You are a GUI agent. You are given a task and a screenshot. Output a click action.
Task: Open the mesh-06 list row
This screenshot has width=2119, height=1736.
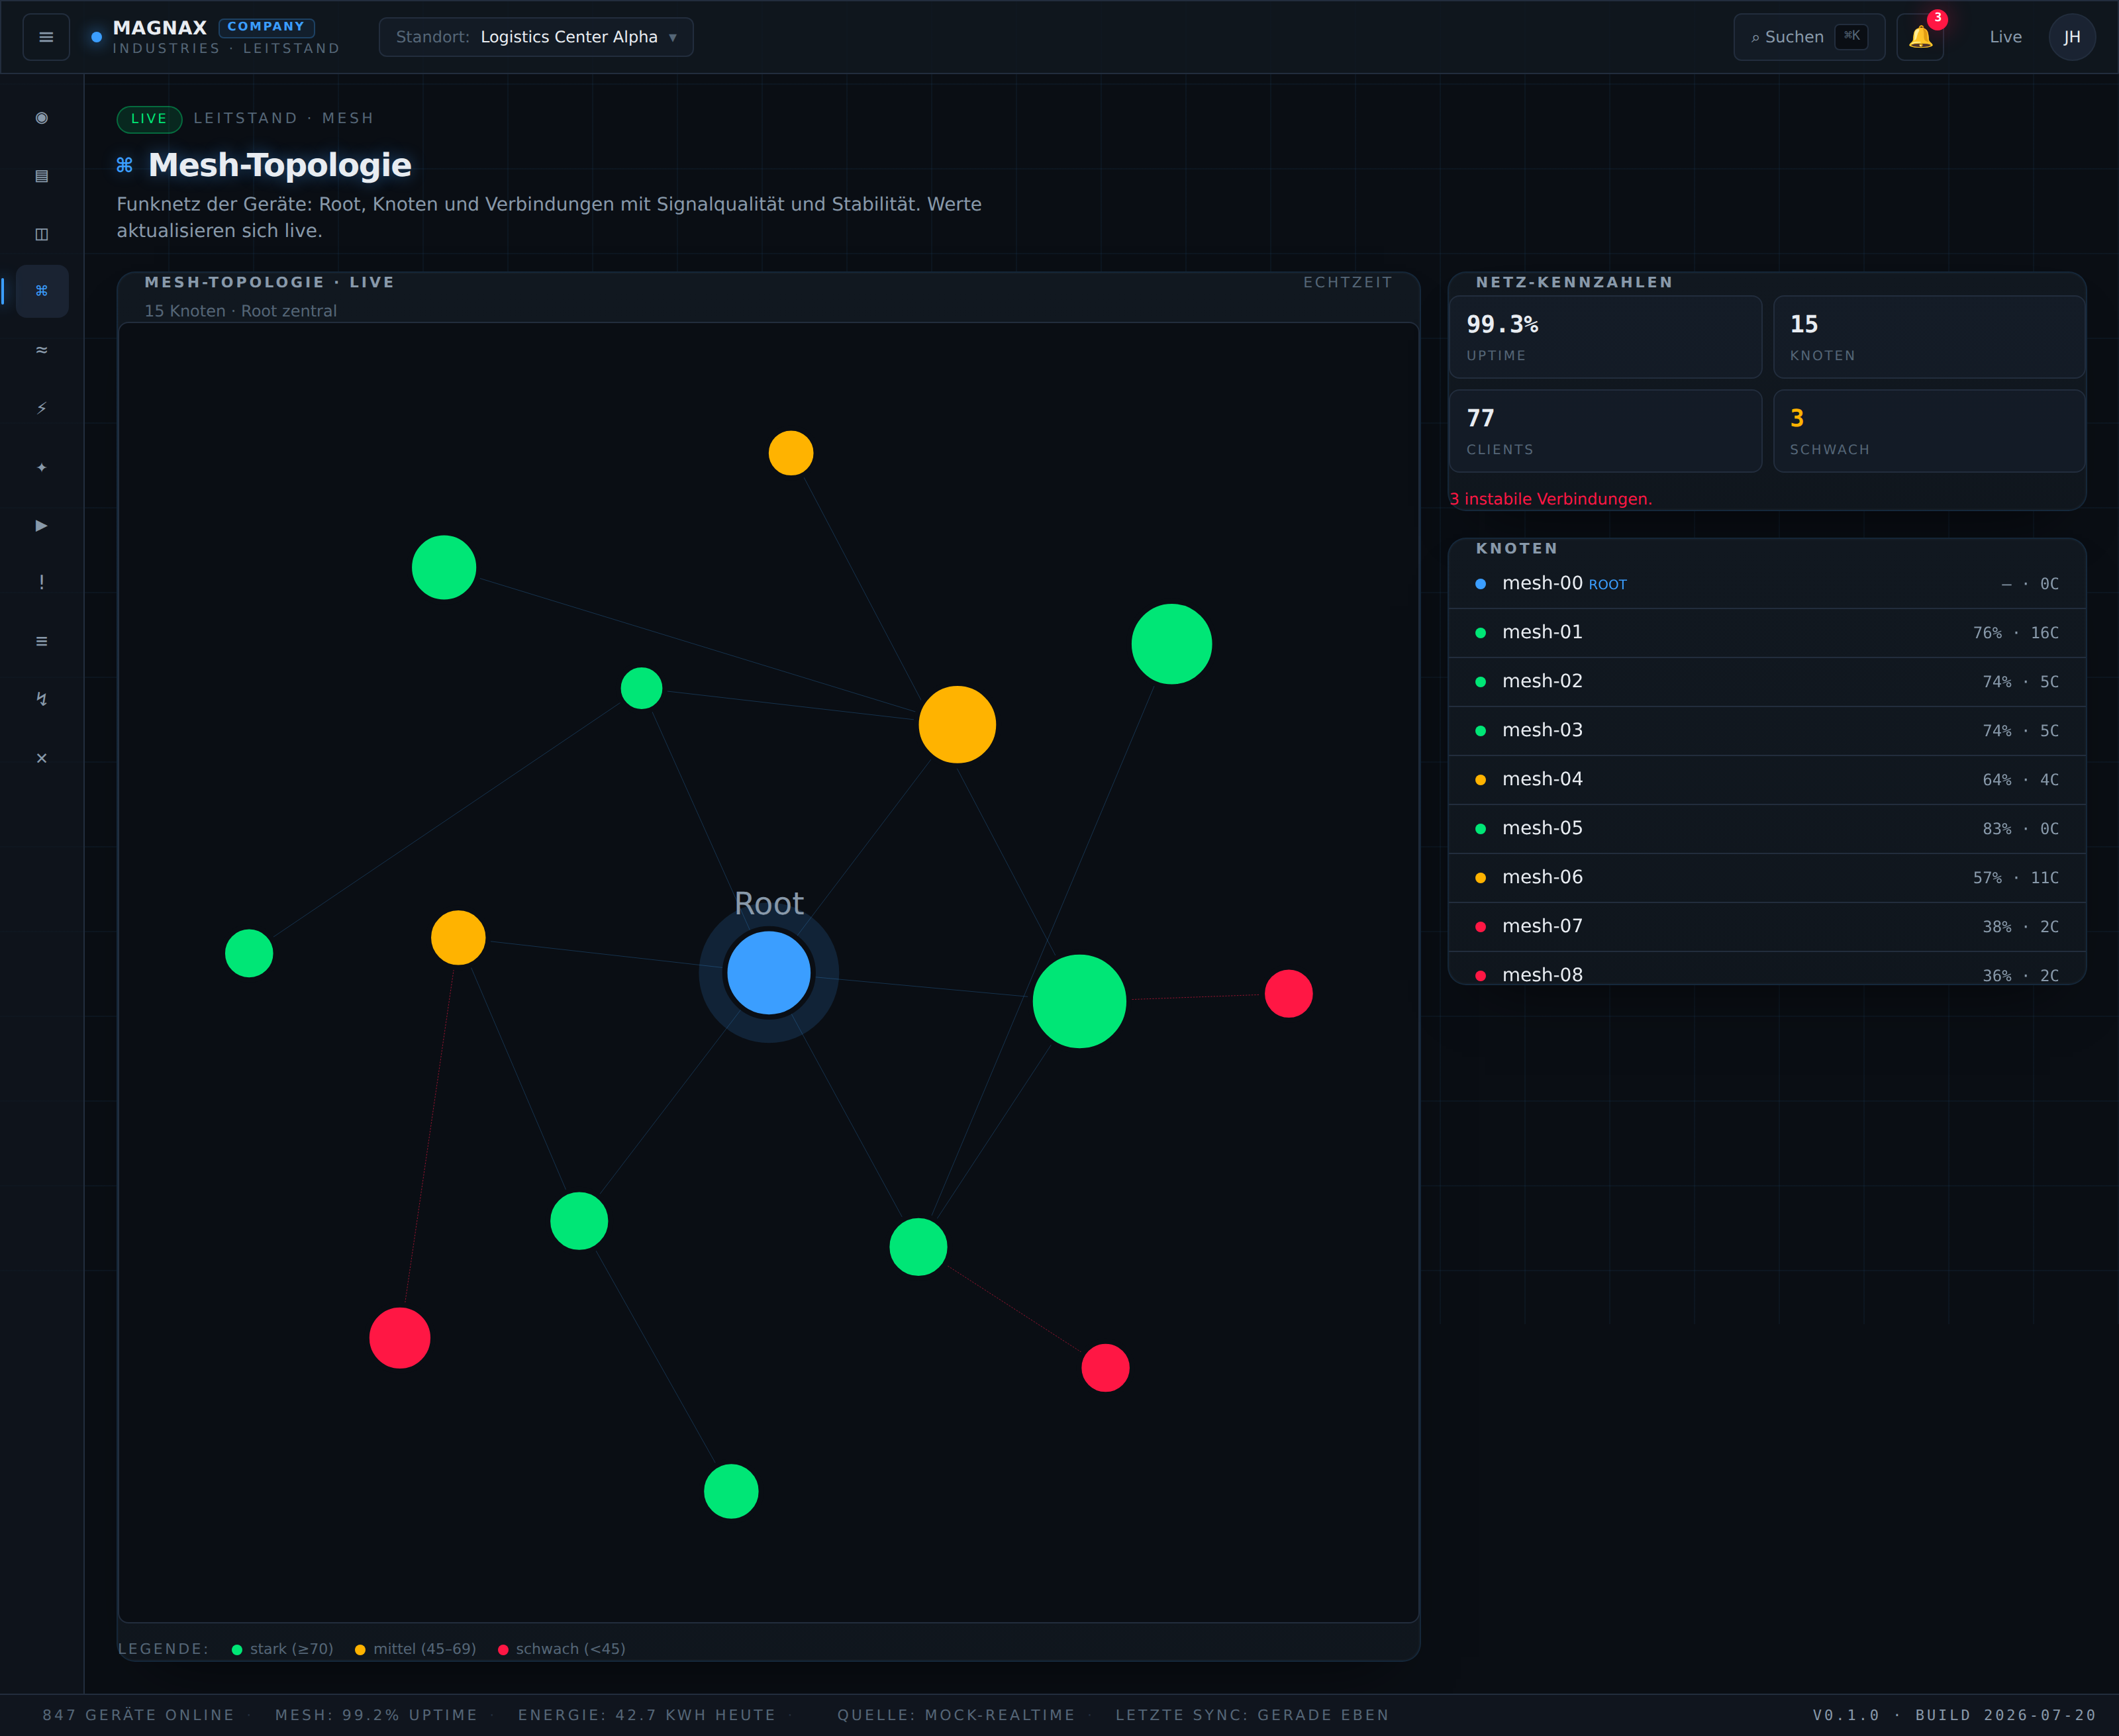1767,878
